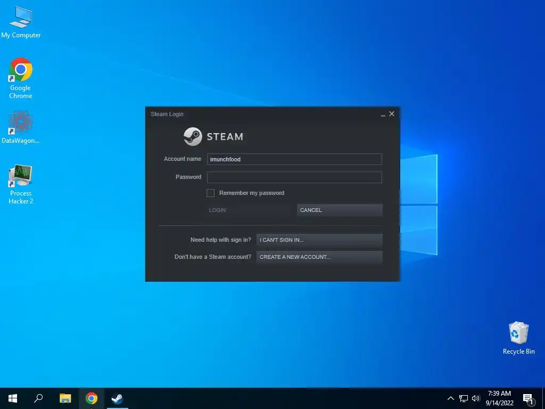Viewport: 545px width, 409px height.
Task: Select the Recycle Bin desktop icon
Action: tap(518, 338)
